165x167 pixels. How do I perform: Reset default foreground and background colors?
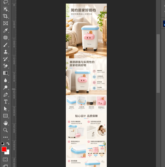pyautogui.click(x=3, y=144)
